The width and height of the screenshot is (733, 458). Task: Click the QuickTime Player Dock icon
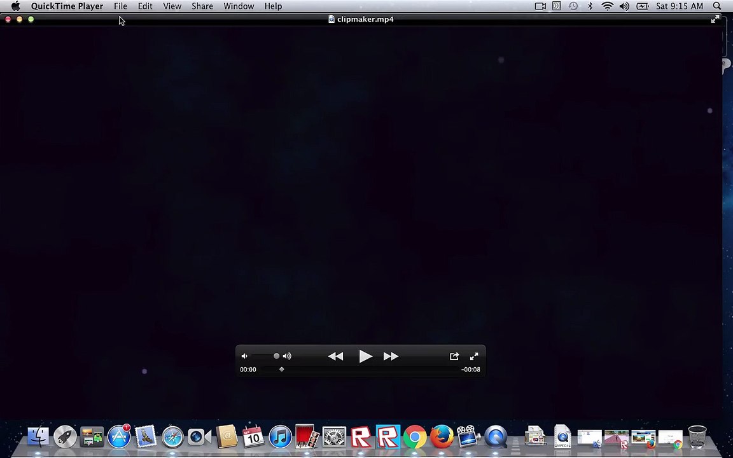(x=496, y=437)
